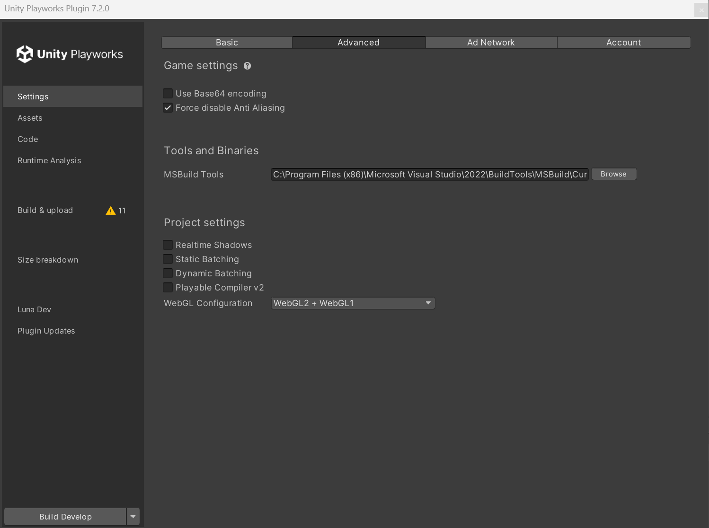Select Size breakdown in the sidebar
This screenshot has height=528, width=709.
[48, 260]
